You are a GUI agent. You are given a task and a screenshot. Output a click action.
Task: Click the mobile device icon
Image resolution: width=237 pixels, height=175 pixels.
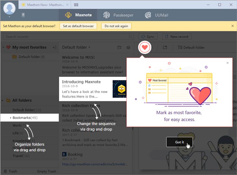coord(23,15)
